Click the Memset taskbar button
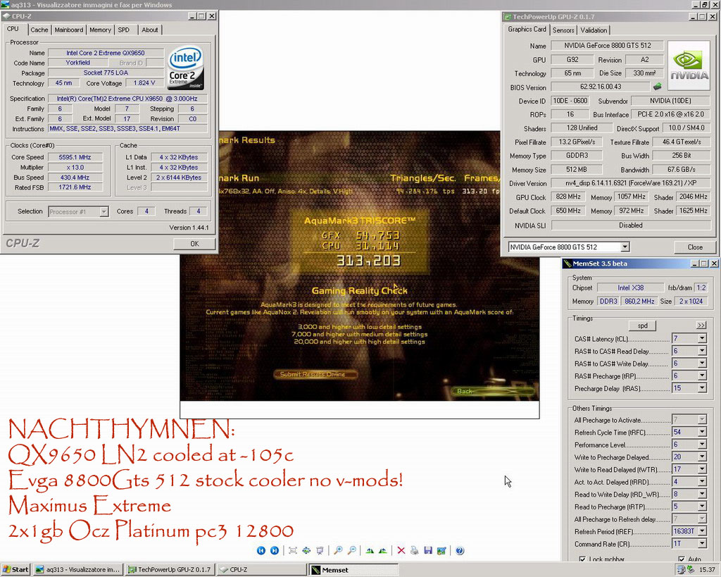The image size is (721, 577). pos(353,570)
